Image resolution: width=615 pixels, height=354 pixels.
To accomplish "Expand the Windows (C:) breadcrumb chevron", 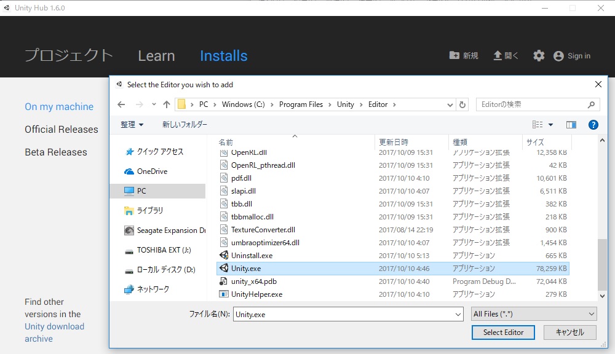I will (x=271, y=104).
